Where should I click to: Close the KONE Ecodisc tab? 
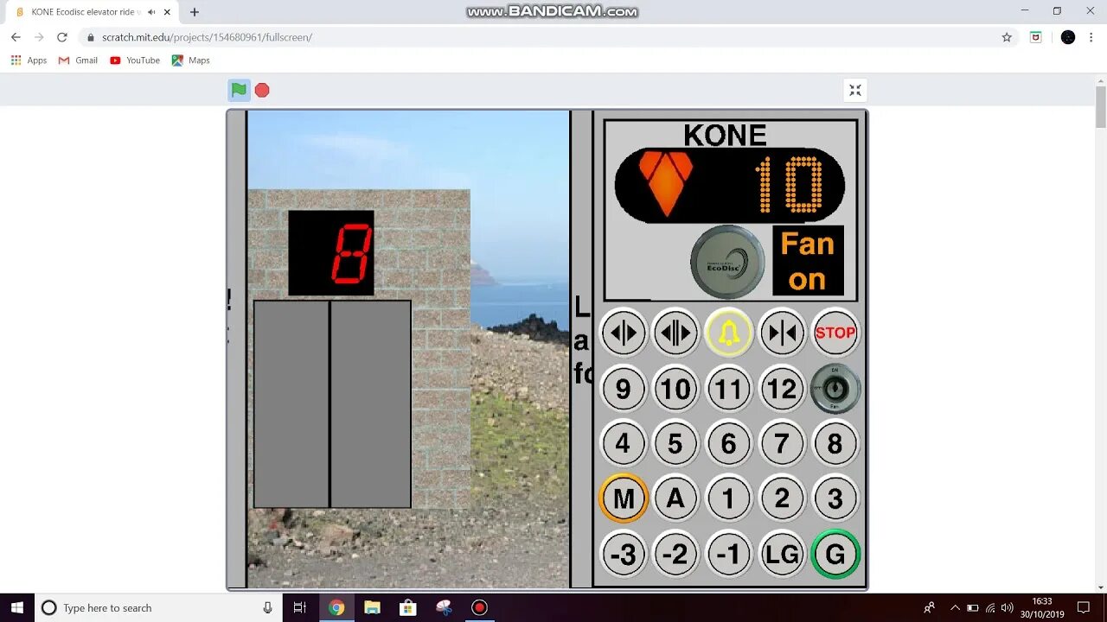click(x=167, y=12)
